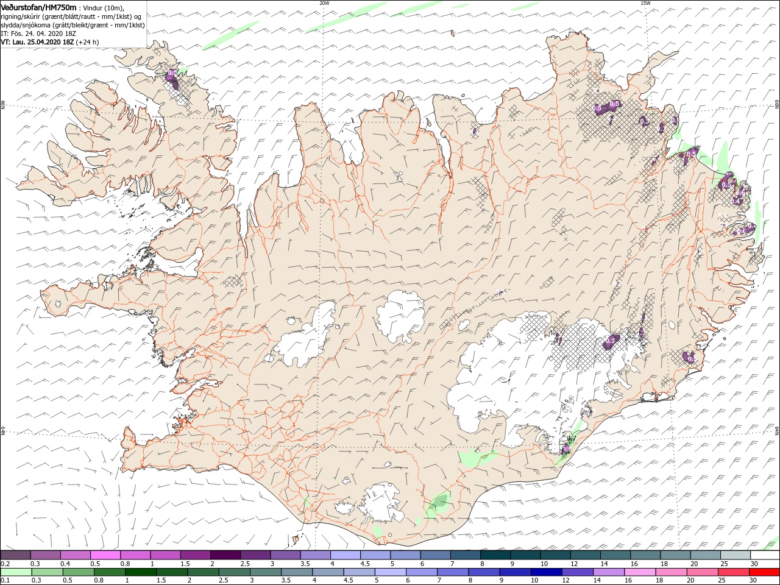
Task: Pick the dark purple 2 snow legend swatch
Action: pos(225,555)
